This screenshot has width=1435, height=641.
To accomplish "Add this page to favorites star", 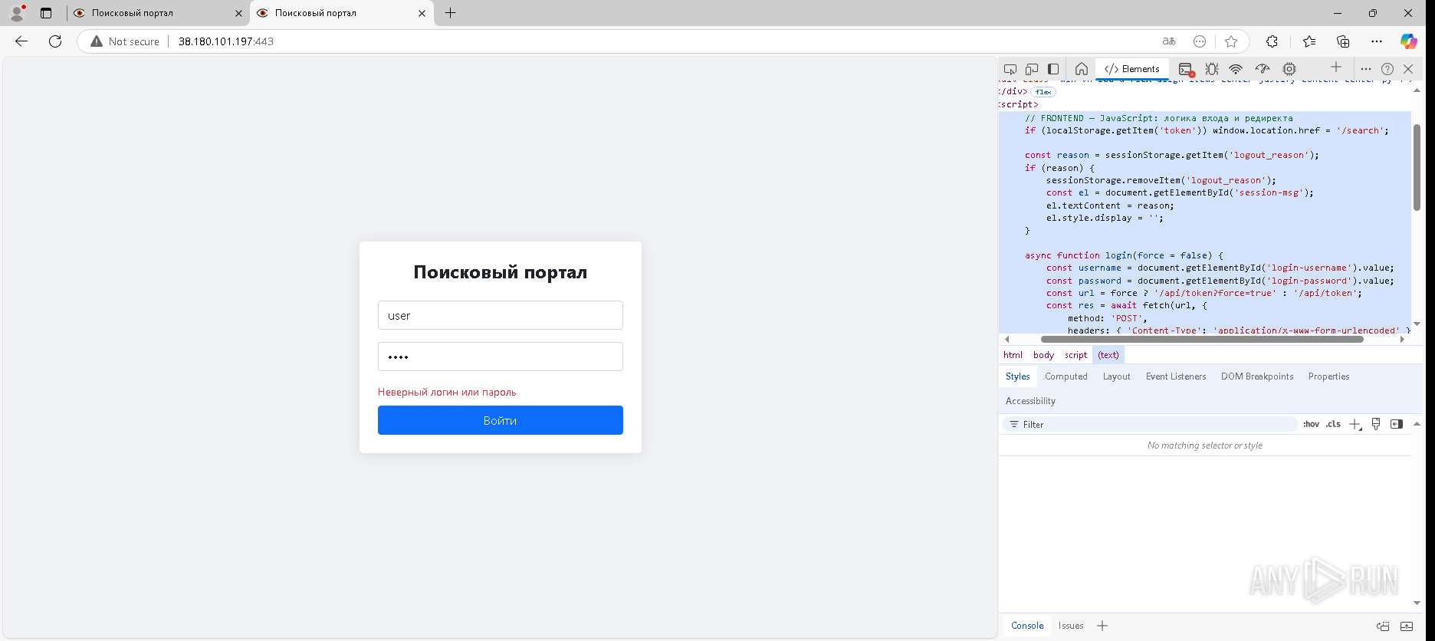I will (x=1231, y=41).
